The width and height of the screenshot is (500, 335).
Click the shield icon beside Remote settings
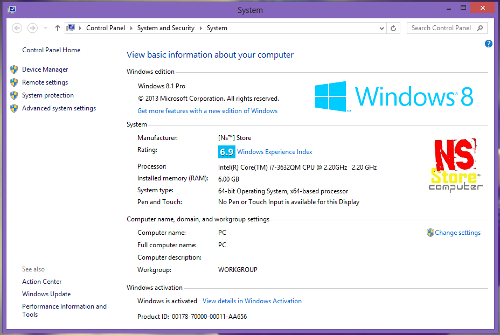click(x=14, y=82)
